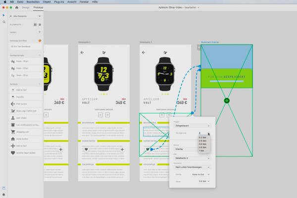Select the favorite heart button symbol
The image size is (297, 198).
click(x=25, y=153)
